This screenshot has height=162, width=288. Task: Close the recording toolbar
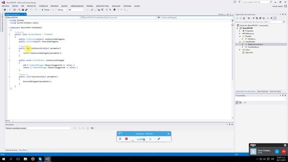[x=168, y=134]
